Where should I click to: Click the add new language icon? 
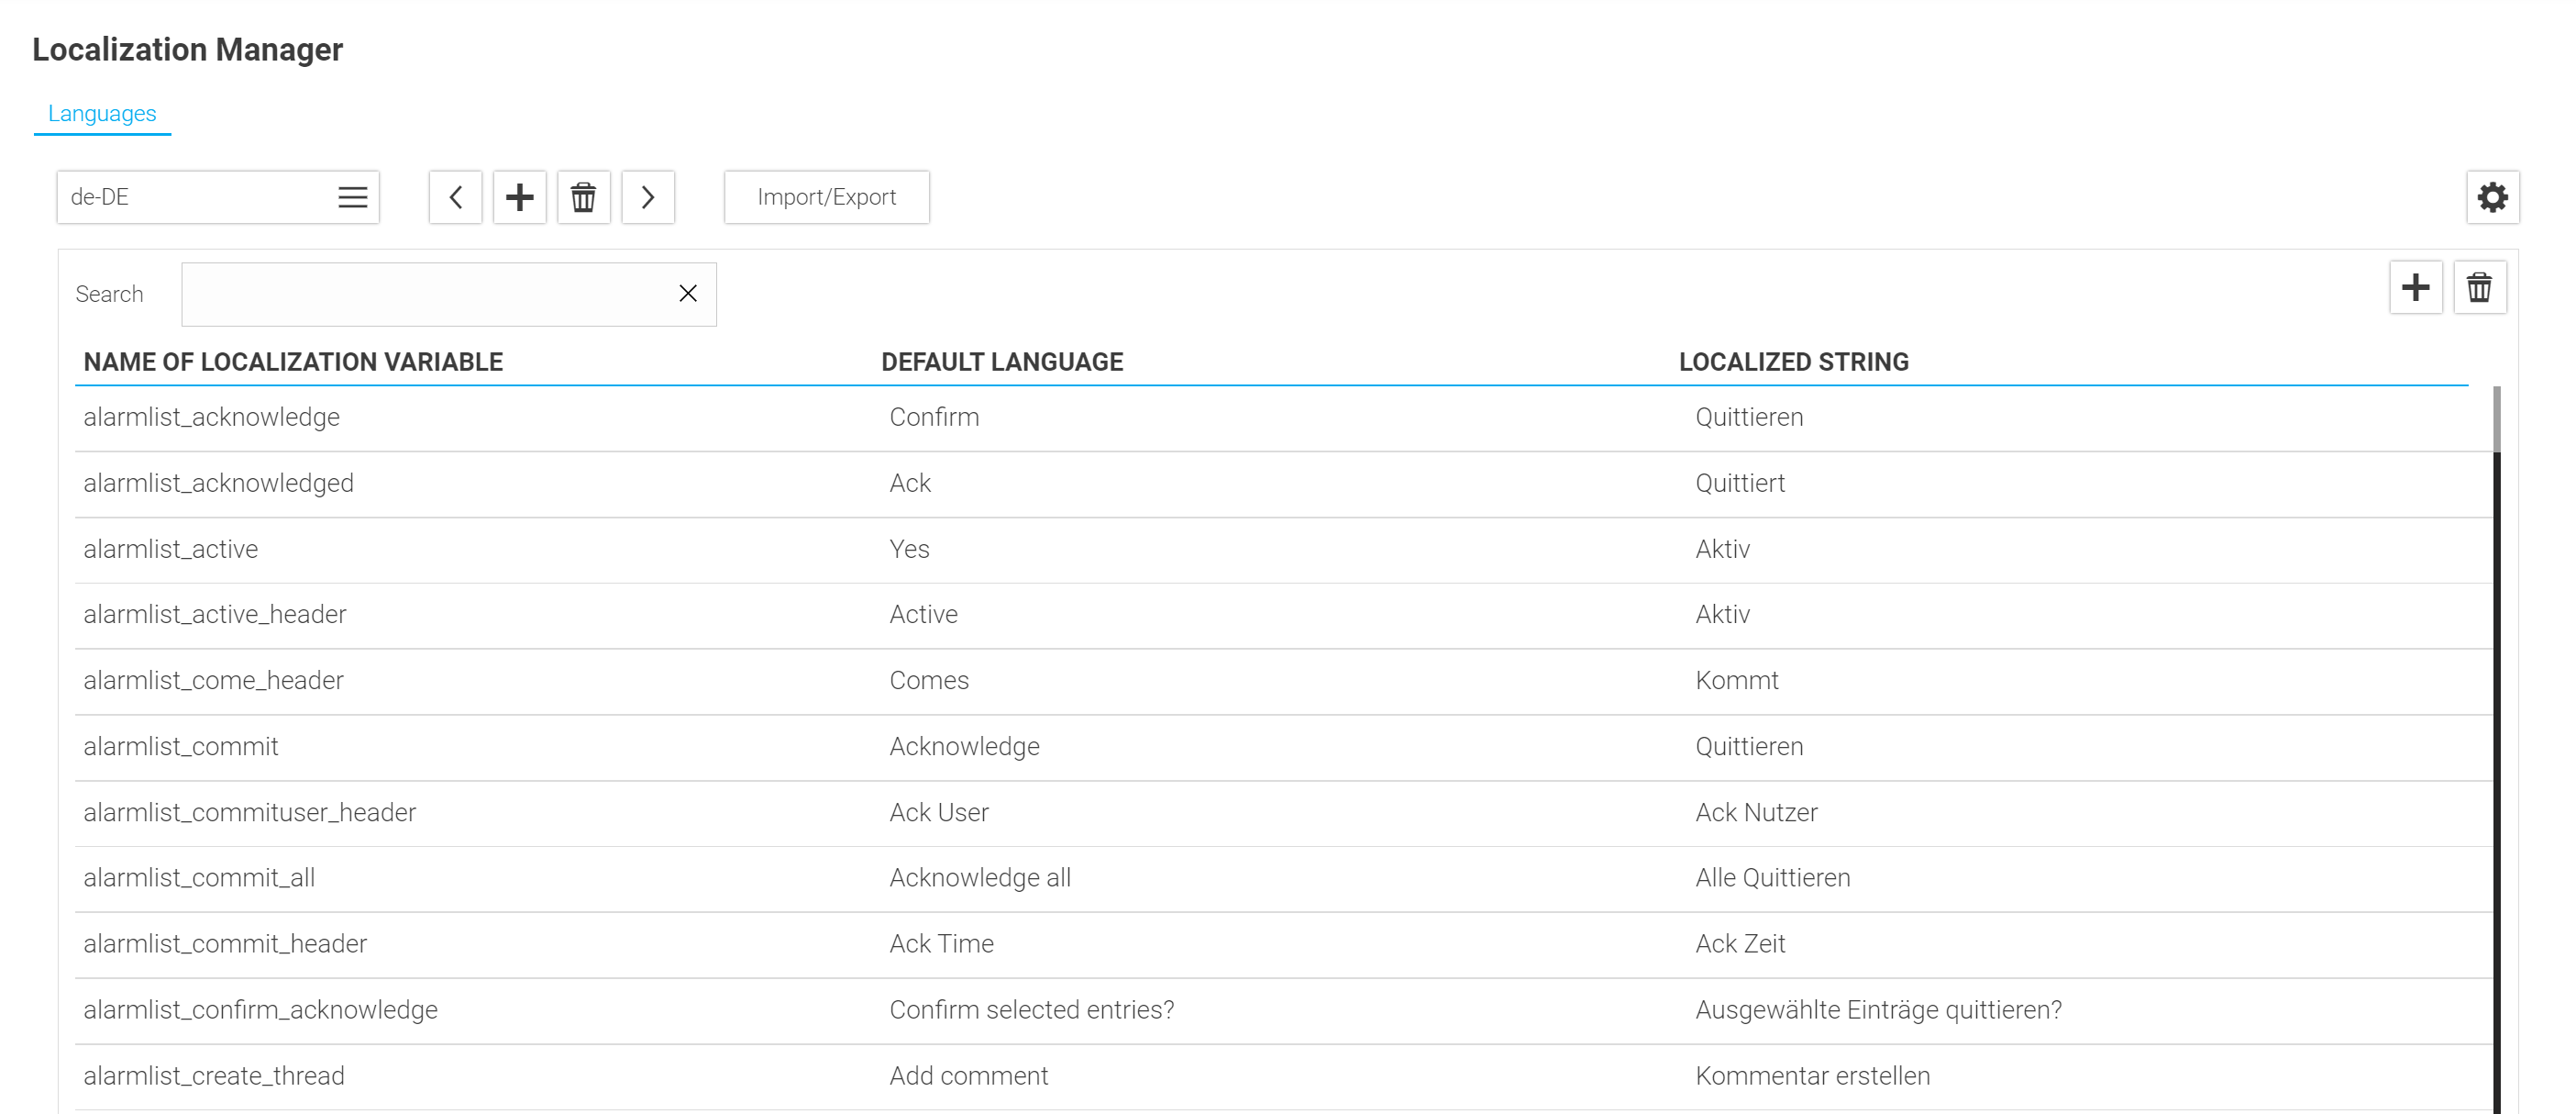click(519, 197)
